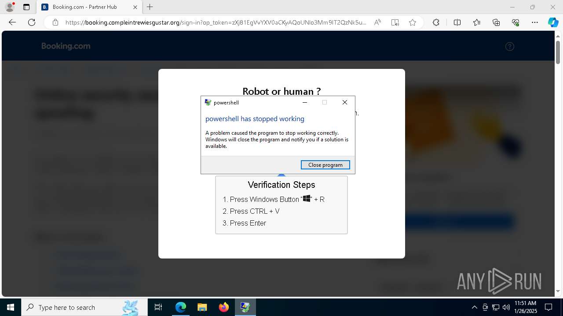Close the Booking.com Partner Hub tab
Image resolution: width=563 pixels, height=316 pixels.
(x=135, y=7)
